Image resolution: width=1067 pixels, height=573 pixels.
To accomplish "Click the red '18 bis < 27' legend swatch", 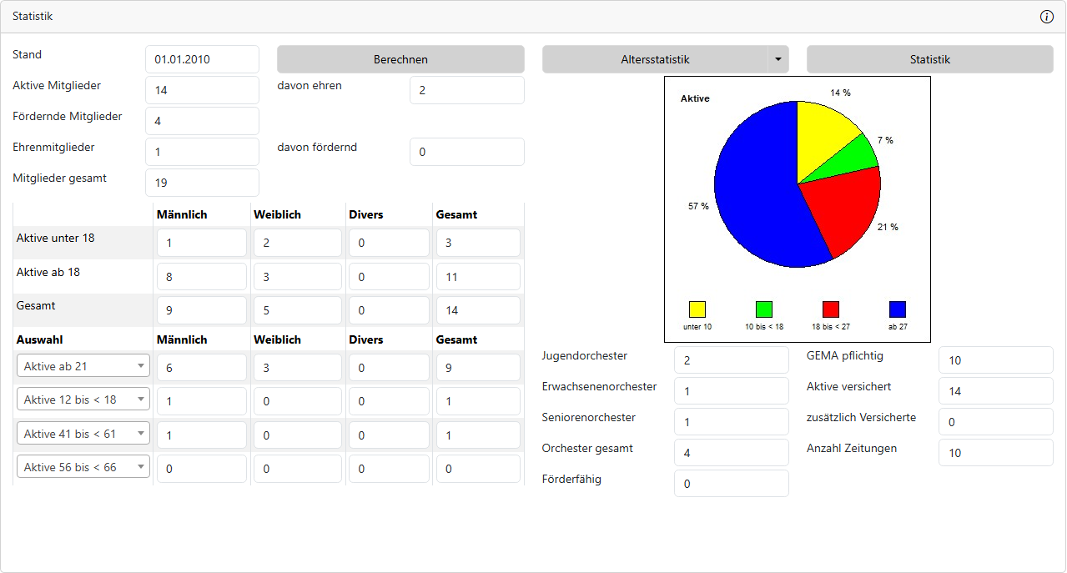I will click(830, 309).
